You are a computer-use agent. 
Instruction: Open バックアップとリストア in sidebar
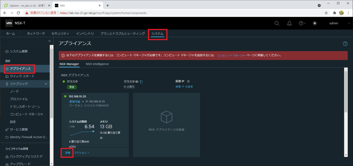pos(26,156)
